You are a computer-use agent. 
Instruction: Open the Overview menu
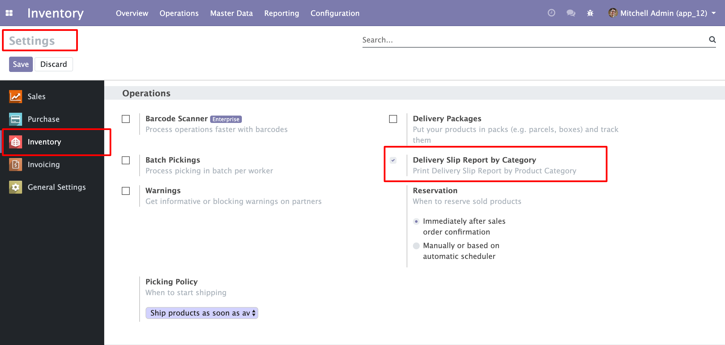132,13
